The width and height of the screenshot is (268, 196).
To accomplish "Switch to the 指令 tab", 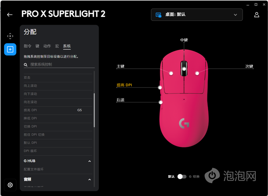I will click(28, 46).
